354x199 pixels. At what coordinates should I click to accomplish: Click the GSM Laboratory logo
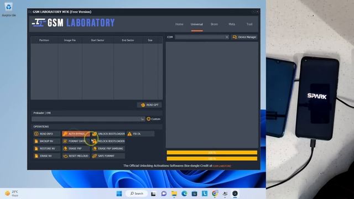(73, 23)
